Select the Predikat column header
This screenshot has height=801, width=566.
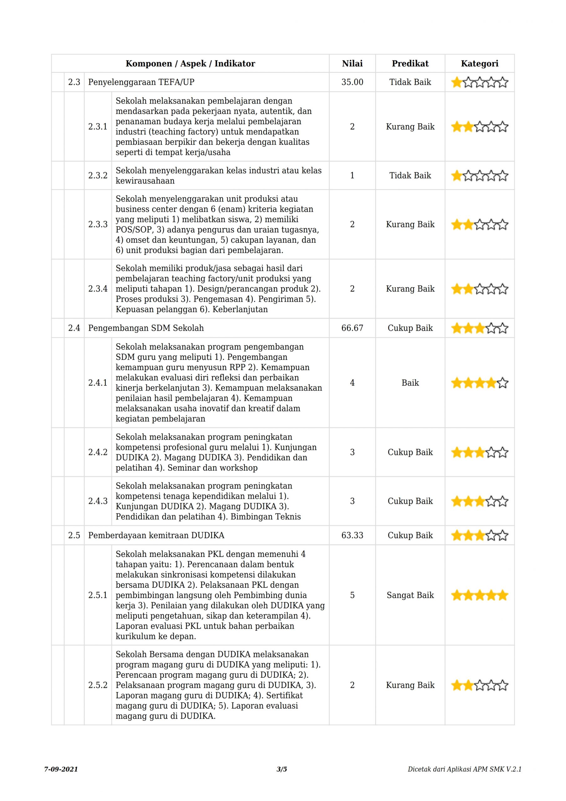coord(410,64)
